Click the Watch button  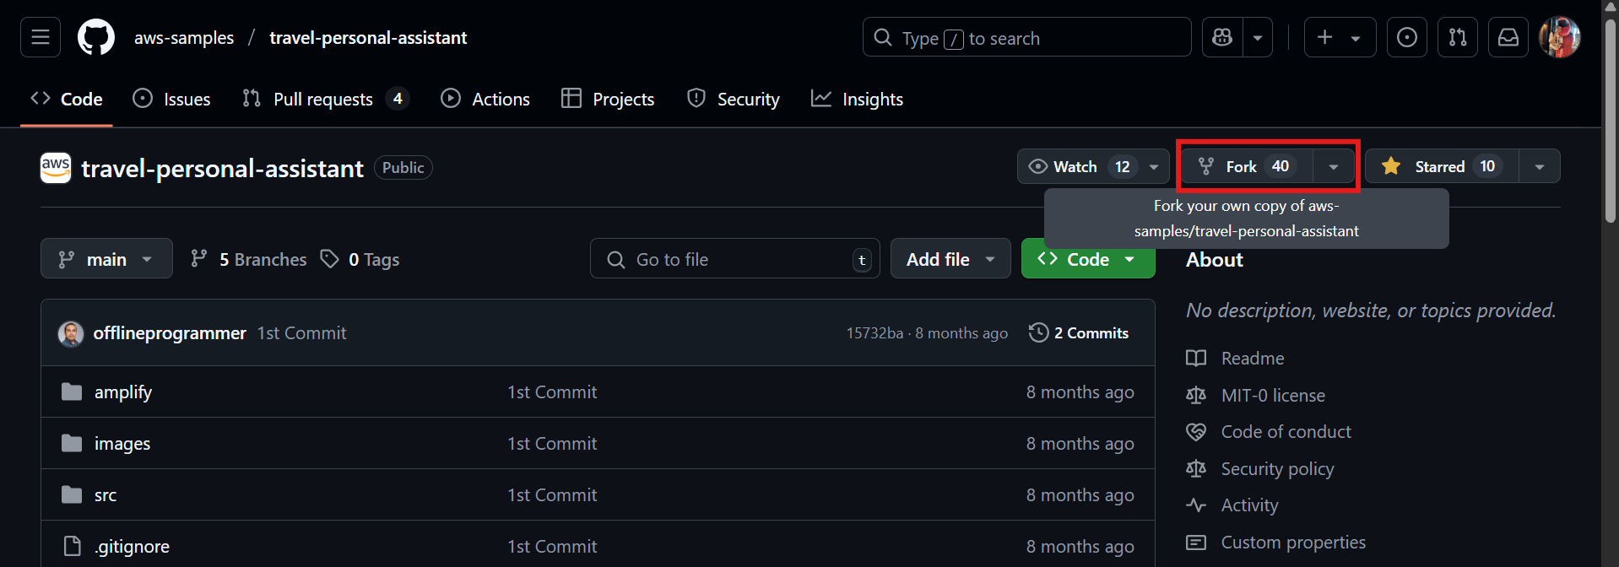click(x=1078, y=166)
